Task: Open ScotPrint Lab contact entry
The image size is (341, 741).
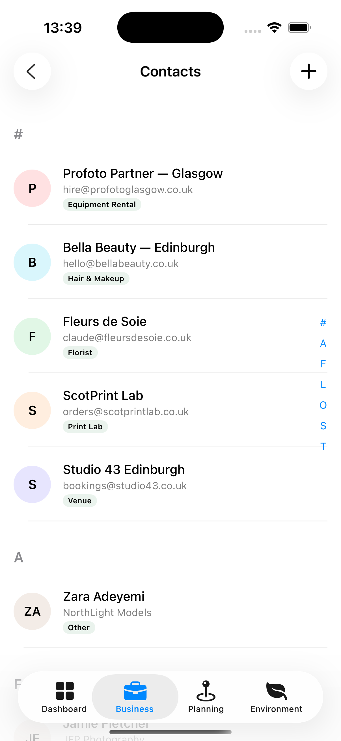Action: [170, 410]
